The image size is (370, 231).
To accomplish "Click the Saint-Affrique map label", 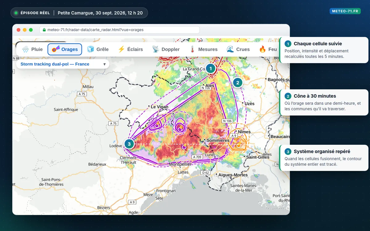I will tap(66, 109).
